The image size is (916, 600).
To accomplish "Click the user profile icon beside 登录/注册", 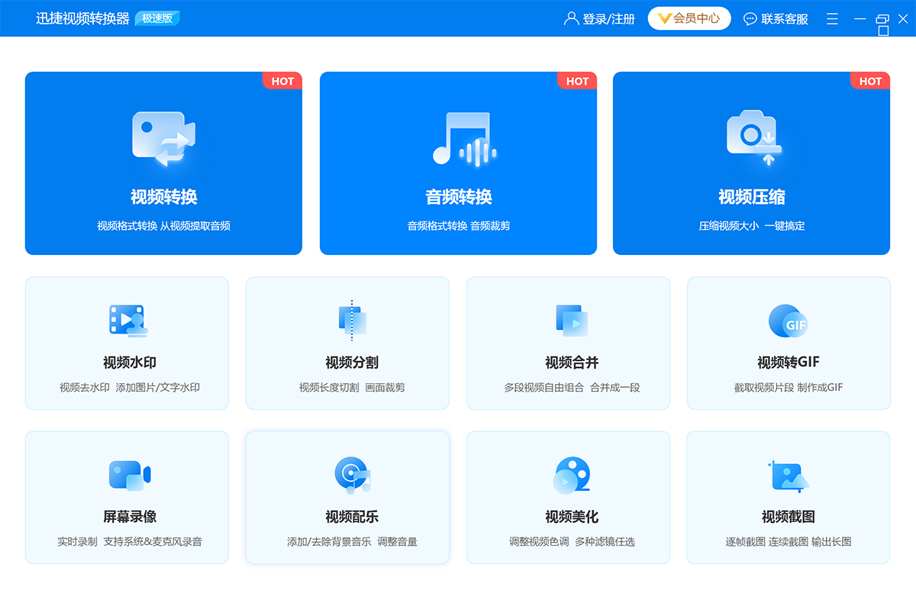I will pos(571,18).
